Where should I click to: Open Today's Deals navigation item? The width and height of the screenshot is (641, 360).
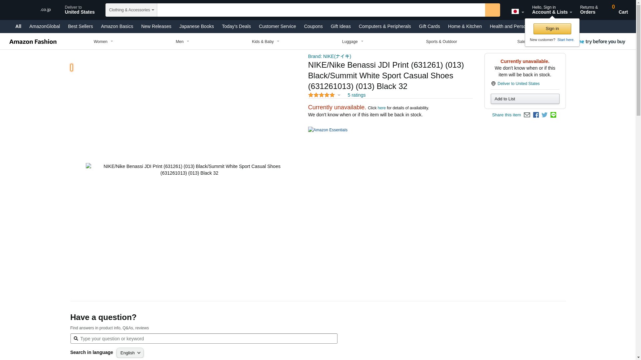[236, 26]
